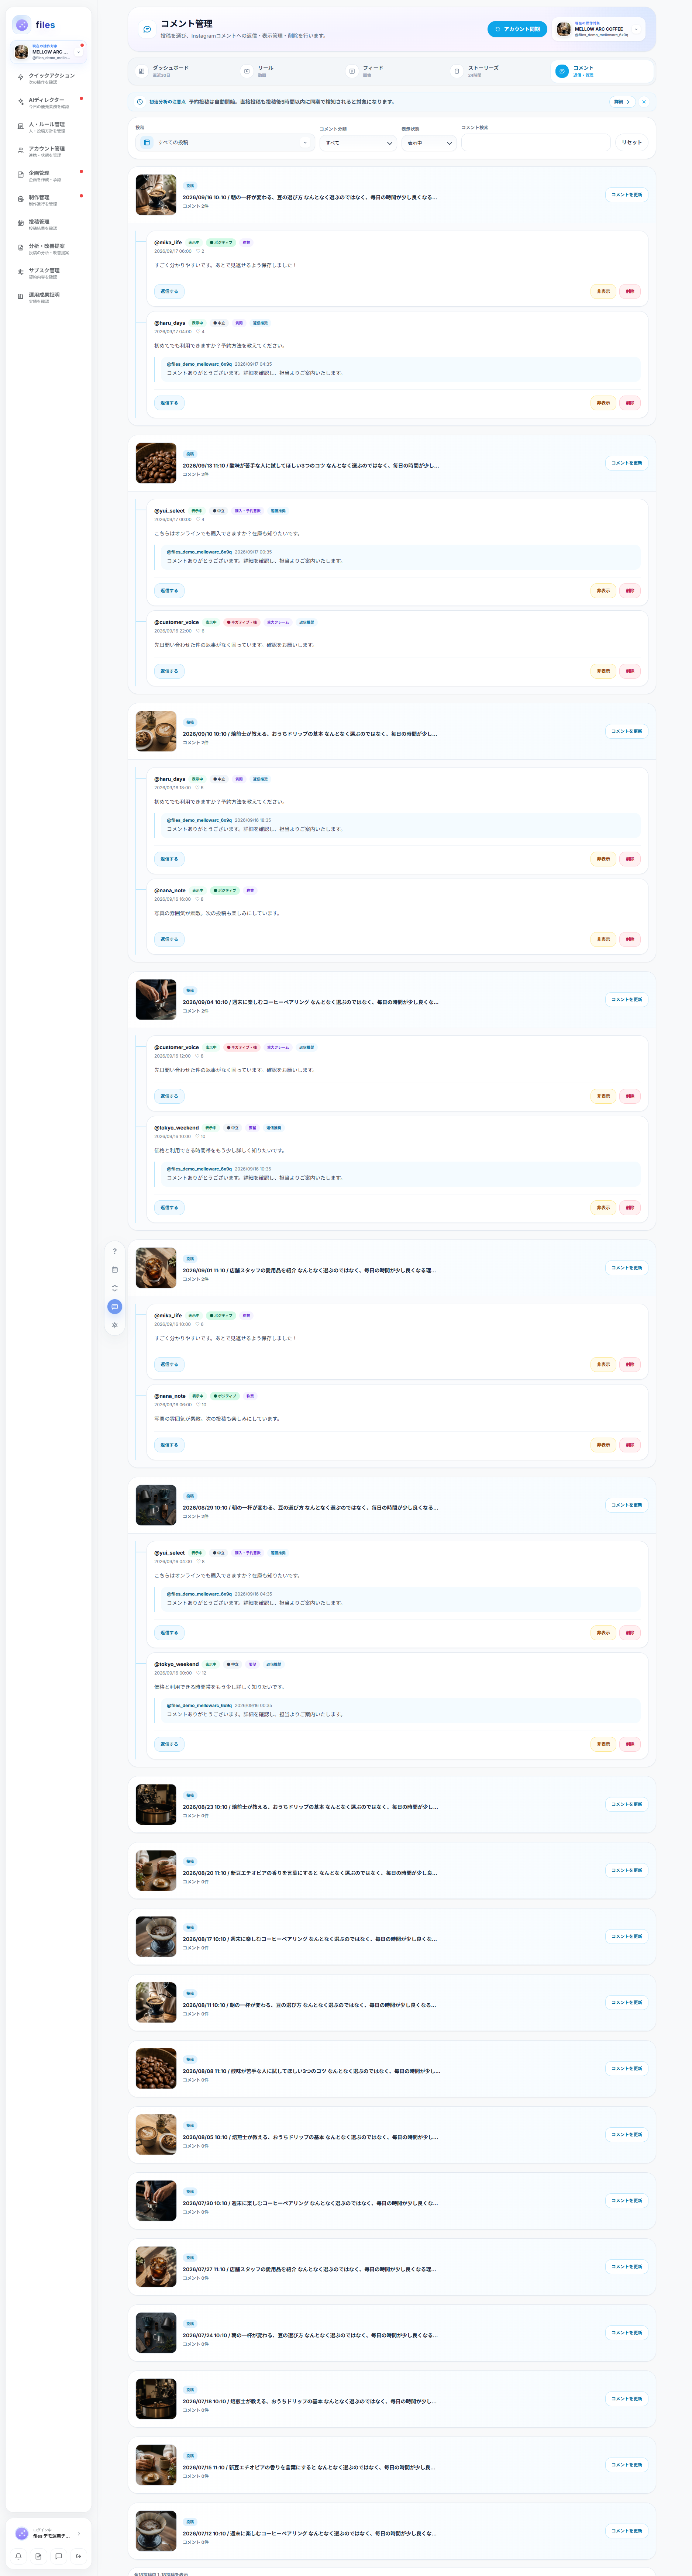Screen dimensions: 692x2576
Task: Click コメントを更新 on the 2026/09/13 post
Action: tap(627, 463)
